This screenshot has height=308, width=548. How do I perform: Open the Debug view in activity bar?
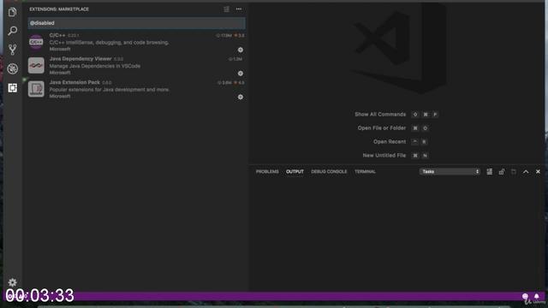coord(12,68)
